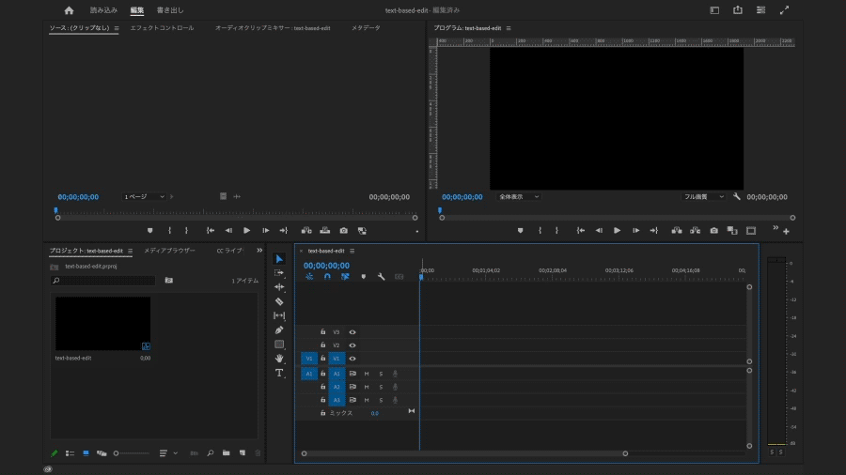Image resolution: width=846 pixels, height=475 pixels.
Task: Solo track A2 with S button
Action: tap(381, 387)
